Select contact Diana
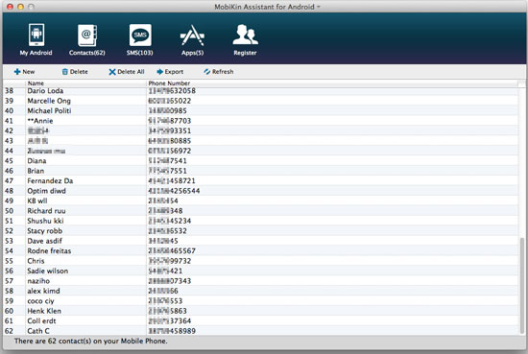Viewport: 528px width, 354px height. (36, 161)
